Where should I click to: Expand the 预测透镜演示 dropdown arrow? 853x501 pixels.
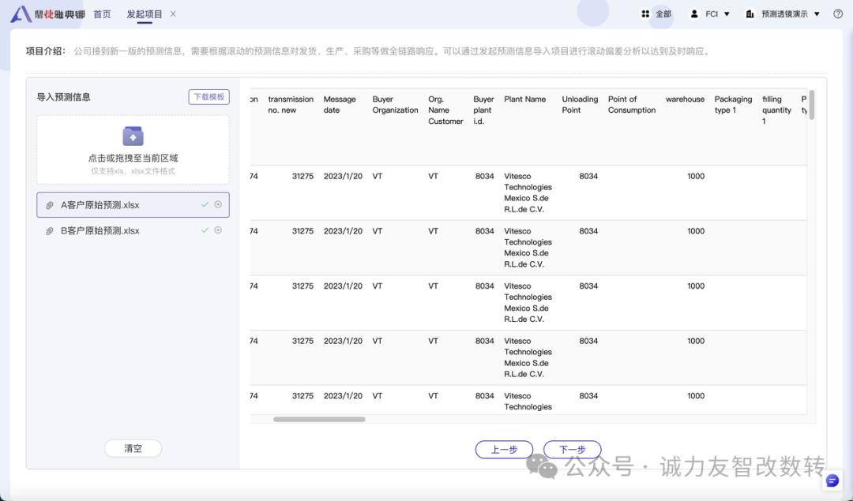click(817, 14)
